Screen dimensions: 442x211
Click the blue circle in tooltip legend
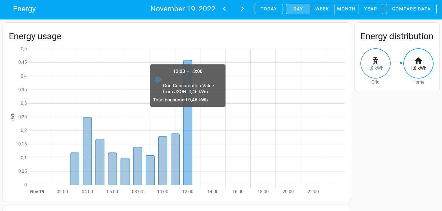[157, 80]
